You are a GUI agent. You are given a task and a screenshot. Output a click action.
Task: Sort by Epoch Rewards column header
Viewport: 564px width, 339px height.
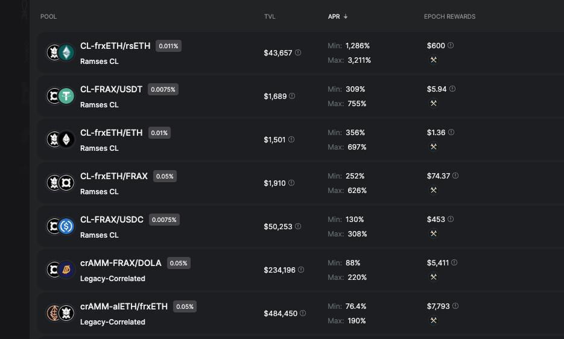point(449,16)
